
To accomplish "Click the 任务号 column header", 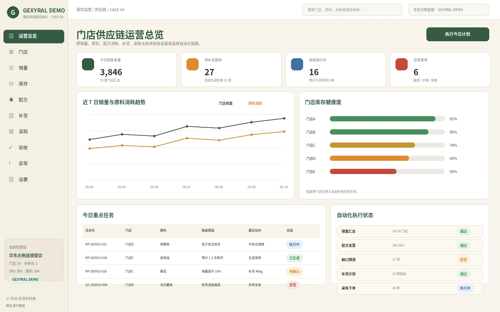I will point(90,231).
